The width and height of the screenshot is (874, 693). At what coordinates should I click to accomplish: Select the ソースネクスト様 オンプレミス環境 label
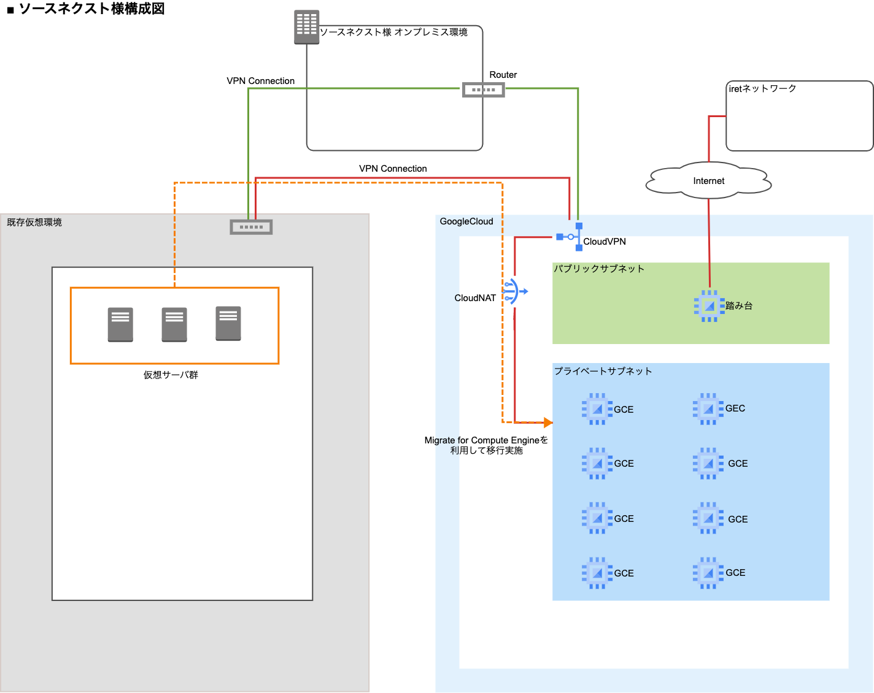(x=393, y=32)
